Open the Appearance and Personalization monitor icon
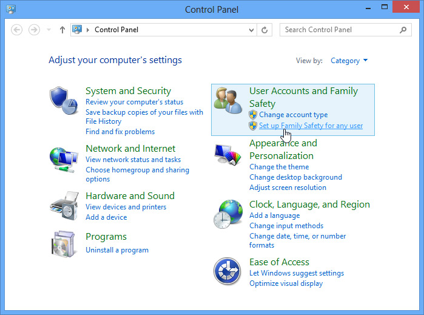424x315 pixels. [228, 155]
